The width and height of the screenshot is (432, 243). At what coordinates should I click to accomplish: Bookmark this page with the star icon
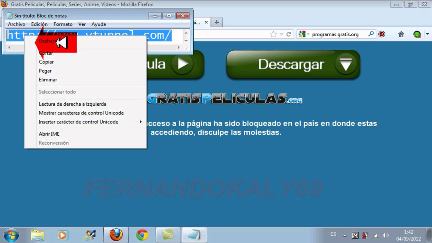(273, 34)
